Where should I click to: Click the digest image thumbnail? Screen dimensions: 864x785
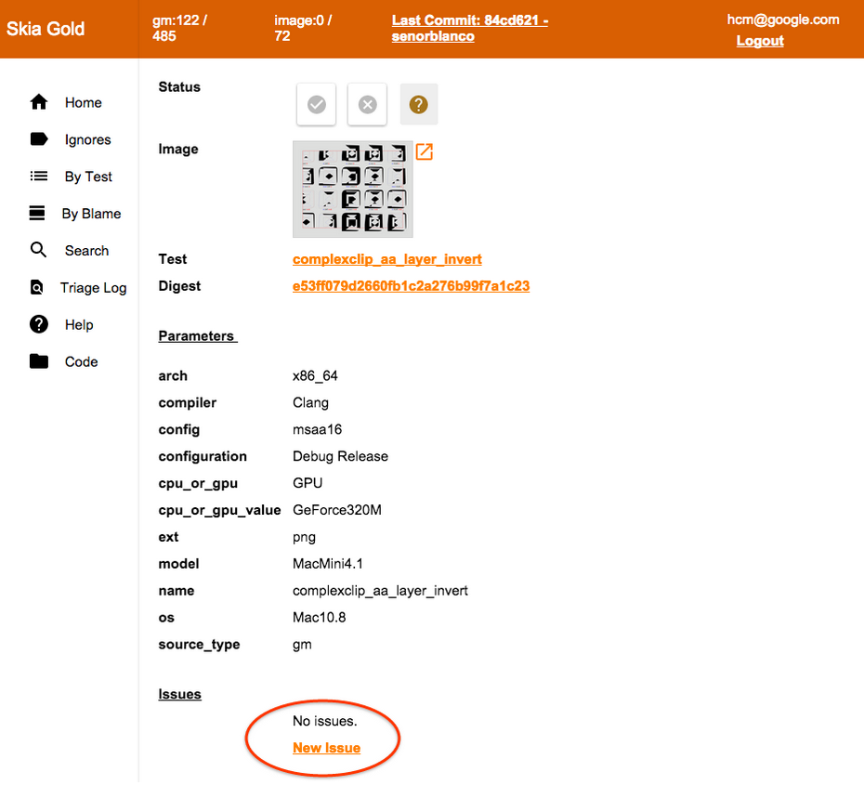point(353,190)
